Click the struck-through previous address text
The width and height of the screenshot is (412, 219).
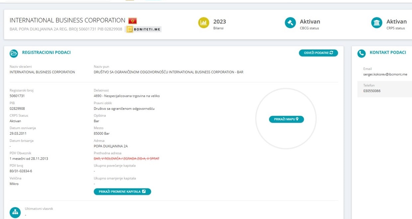pyautogui.click(x=126, y=159)
